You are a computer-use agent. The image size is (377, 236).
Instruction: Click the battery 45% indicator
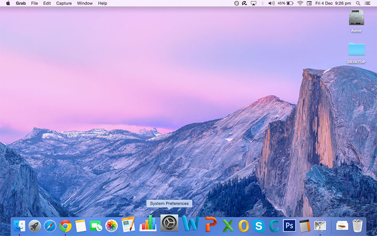point(286,3)
